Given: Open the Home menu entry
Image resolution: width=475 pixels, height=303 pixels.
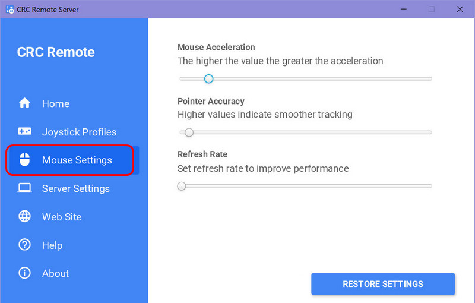Looking at the screenshot, I should (56, 103).
